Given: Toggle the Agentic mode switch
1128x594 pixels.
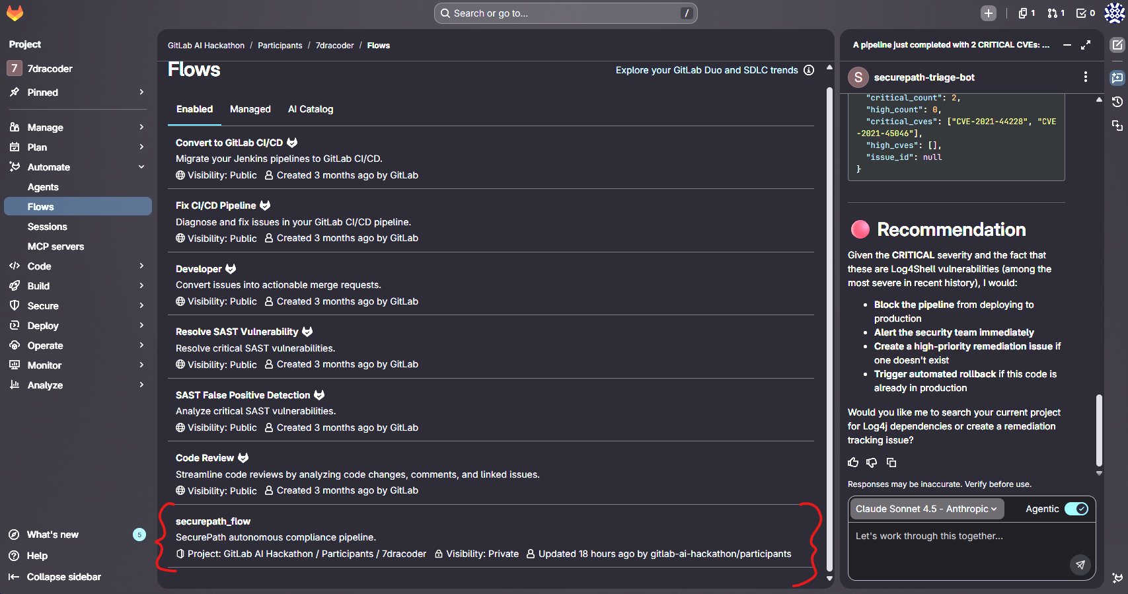Looking at the screenshot, I should (1076, 509).
